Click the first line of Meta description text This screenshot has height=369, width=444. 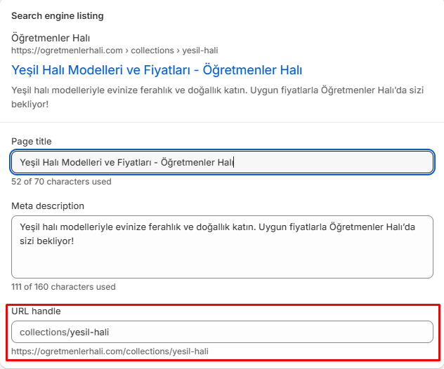tap(218, 227)
